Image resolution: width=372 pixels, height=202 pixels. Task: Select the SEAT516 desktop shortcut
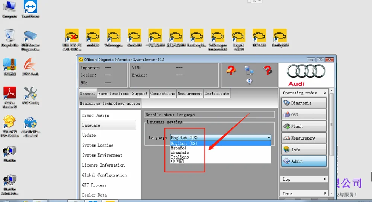(x=259, y=38)
